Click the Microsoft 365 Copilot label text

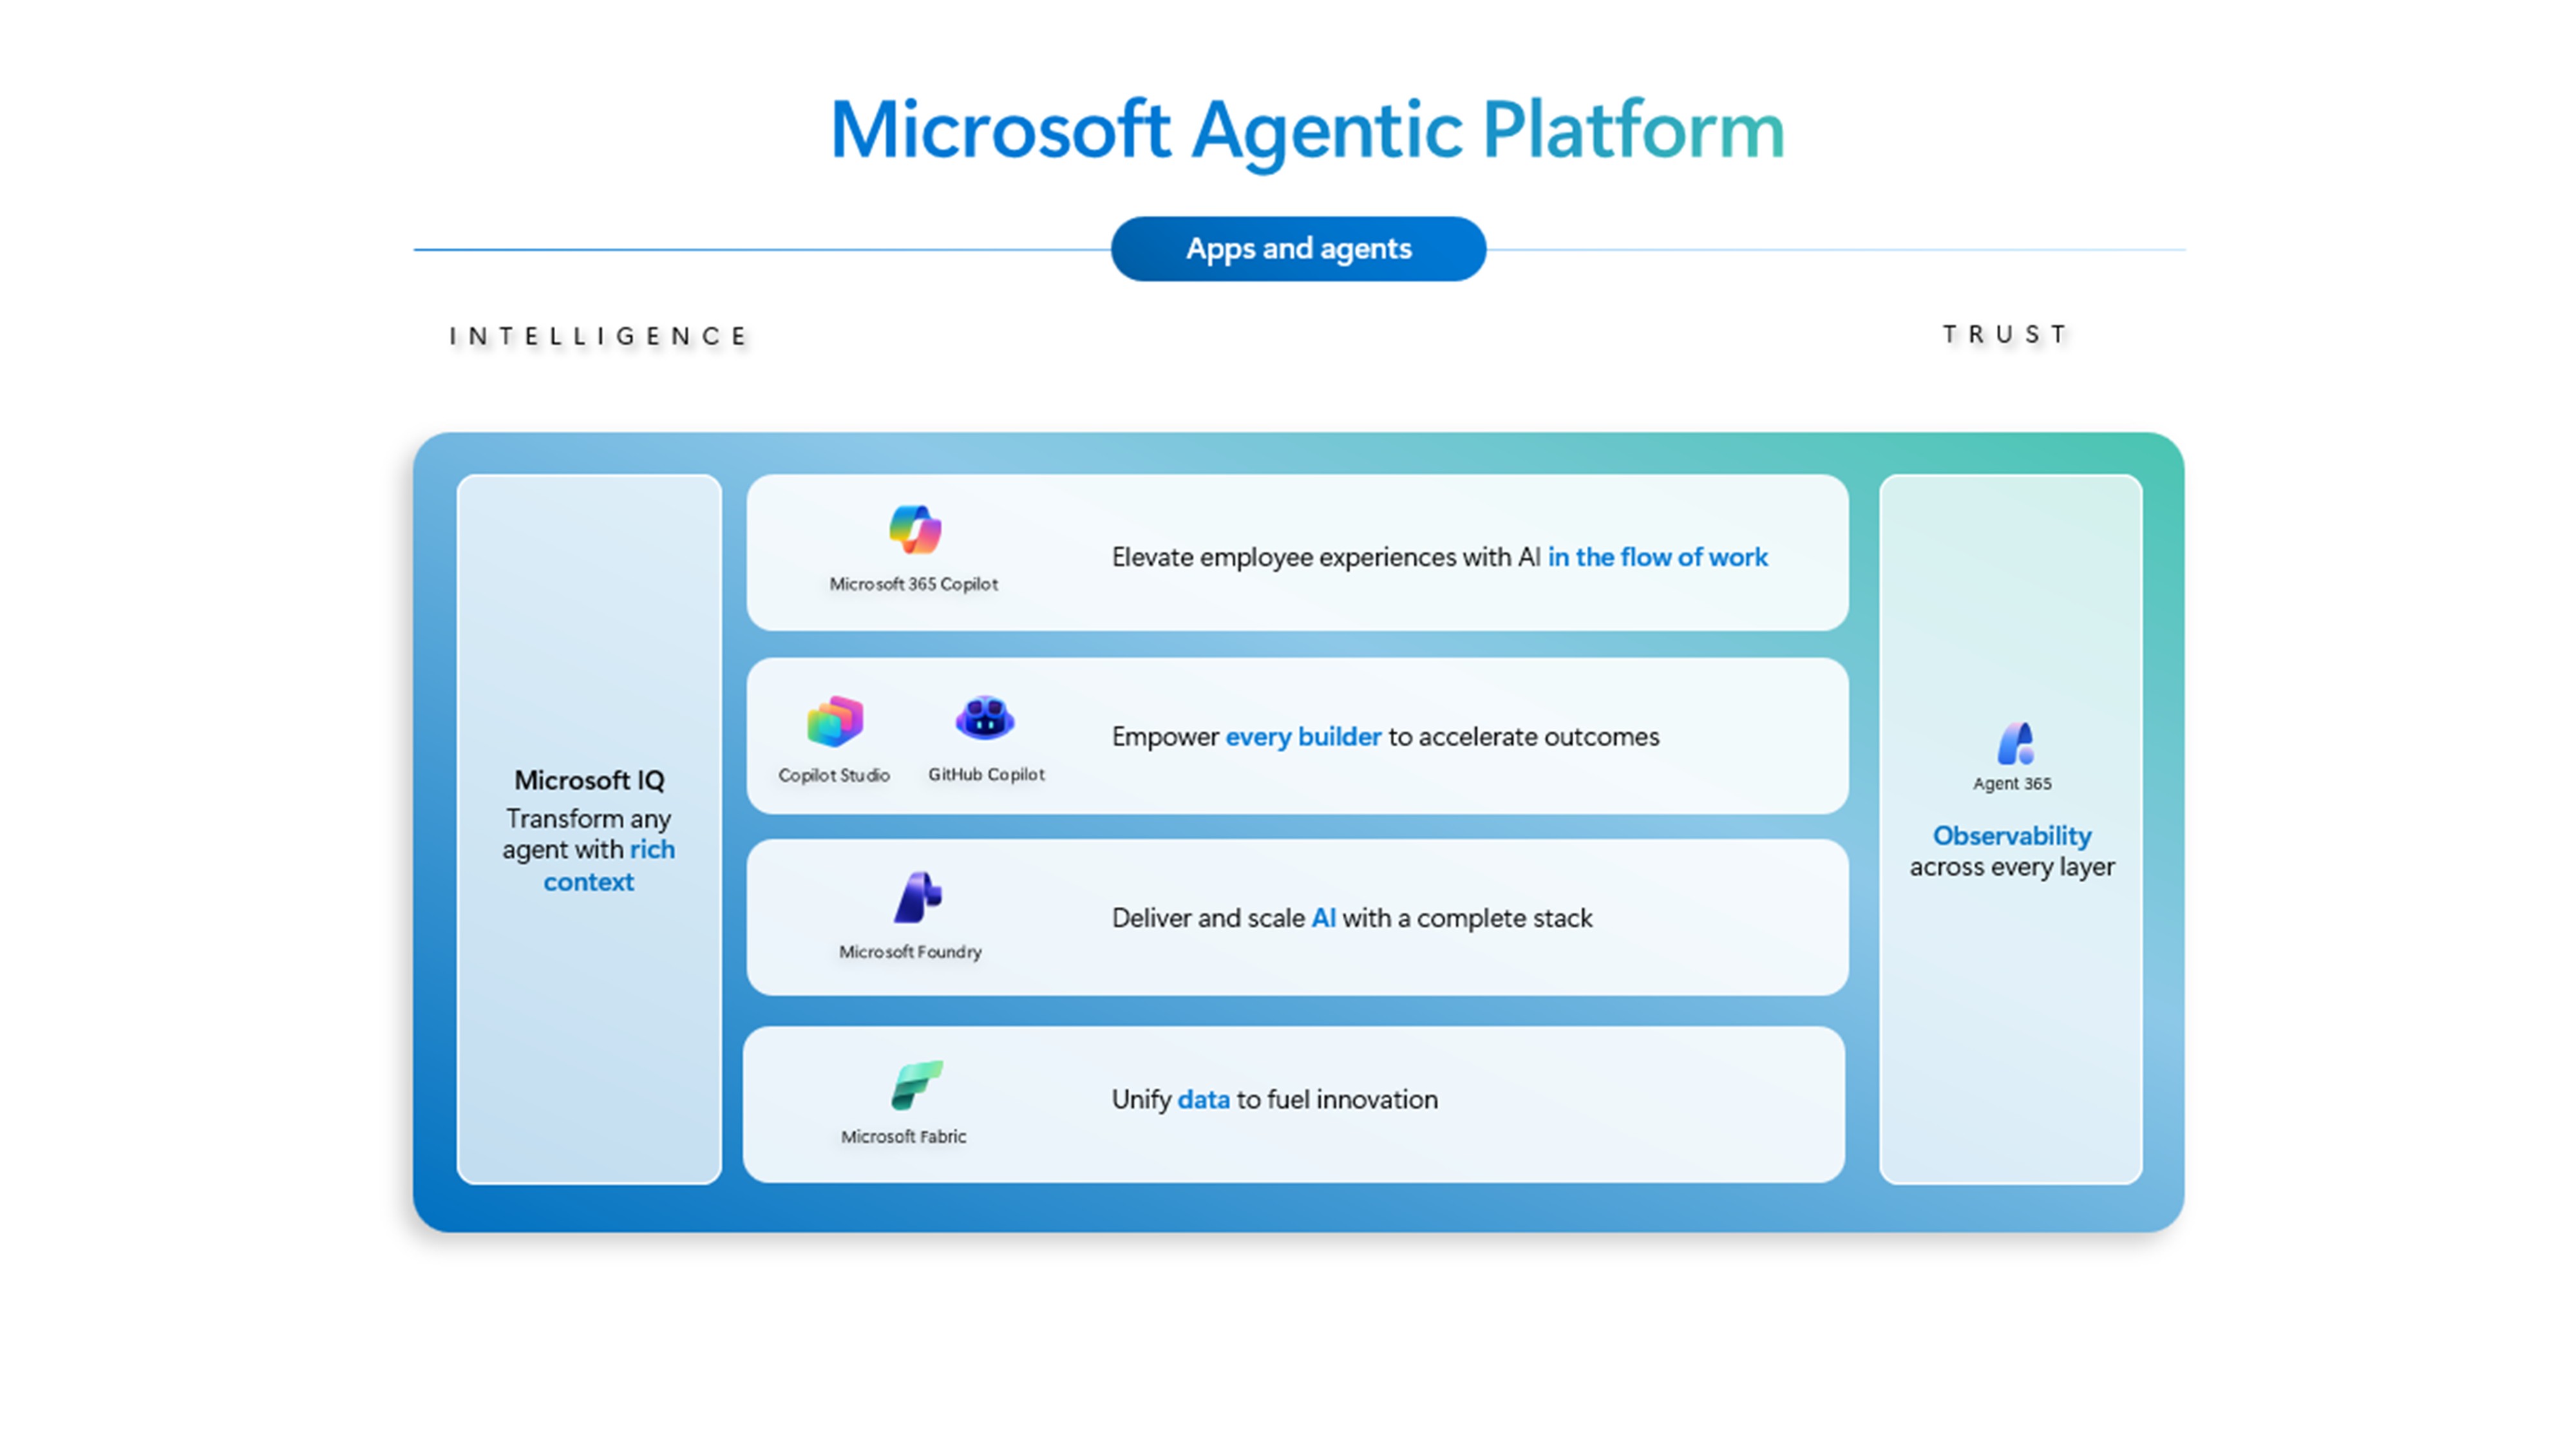point(913,584)
